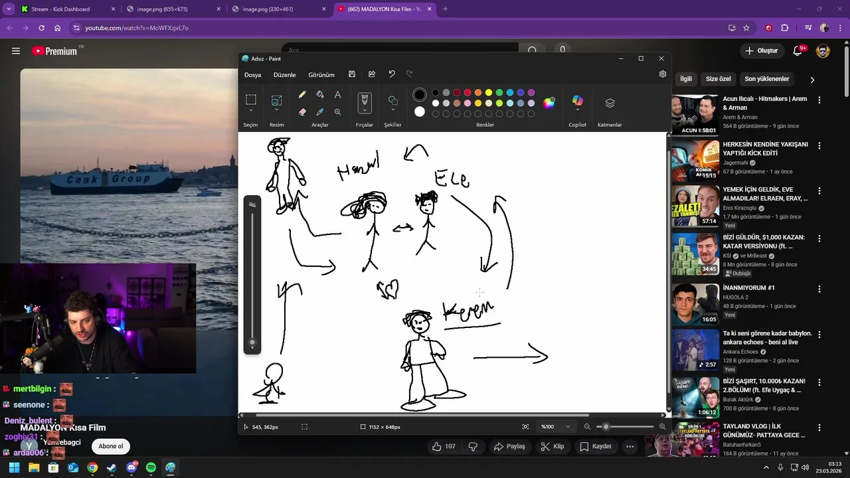Image resolution: width=850 pixels, height=478 pixels.
Task: Click the Klip button
Action: pos(552,446)
